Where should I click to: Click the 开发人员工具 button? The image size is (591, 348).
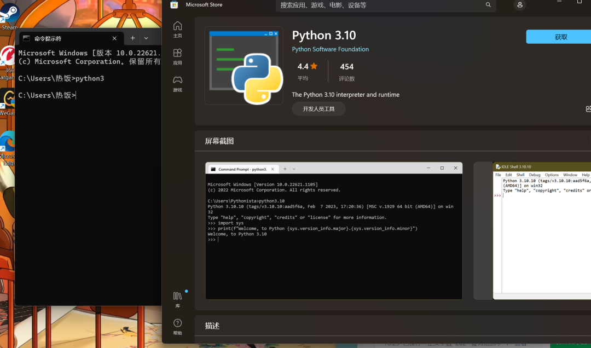318,109
